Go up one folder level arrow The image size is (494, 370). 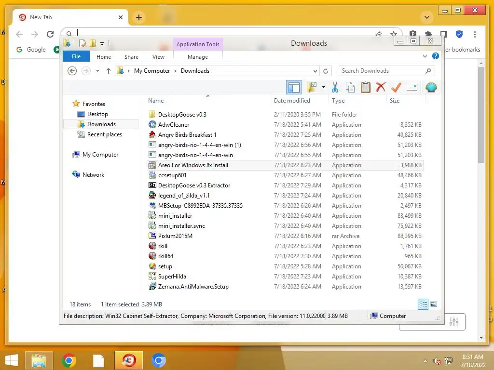(109, 71)
